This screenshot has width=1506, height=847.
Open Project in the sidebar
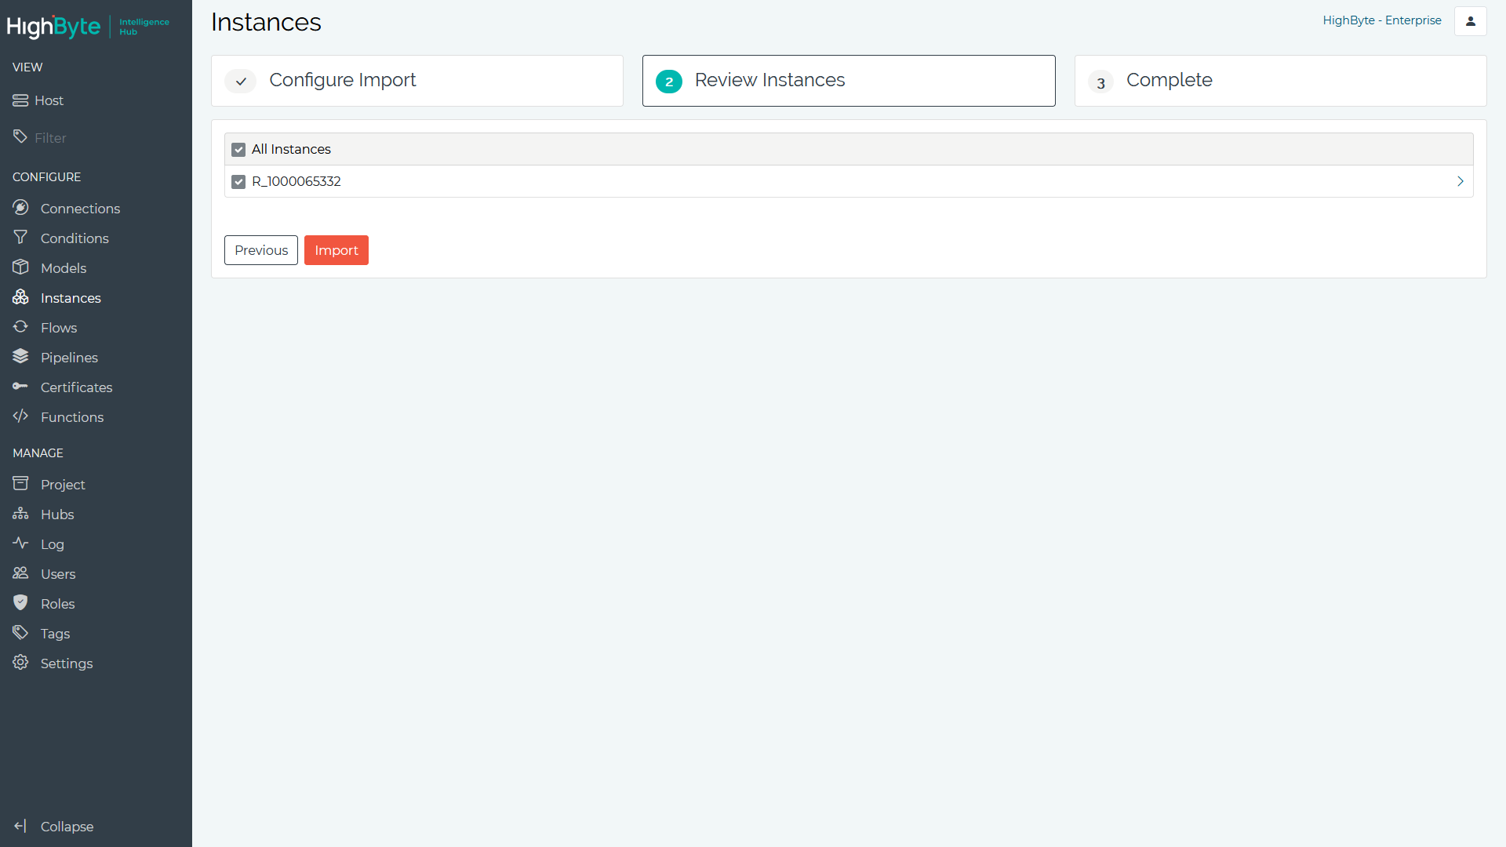point(63,484)
